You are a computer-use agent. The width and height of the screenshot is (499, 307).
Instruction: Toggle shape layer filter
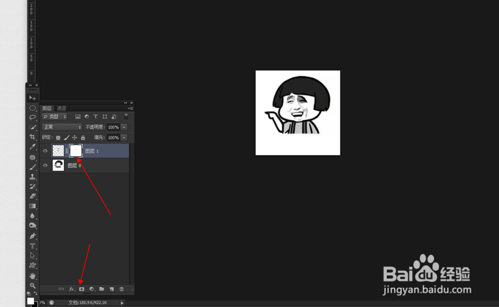tap(105, 117)
